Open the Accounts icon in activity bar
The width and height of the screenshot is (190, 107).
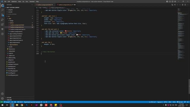point(2,94)
